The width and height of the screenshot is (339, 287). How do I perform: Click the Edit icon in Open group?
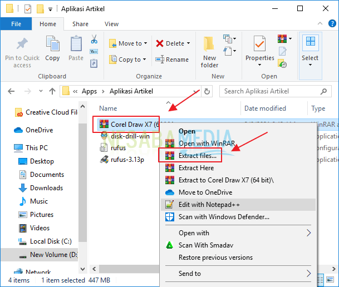click(282, 51)
